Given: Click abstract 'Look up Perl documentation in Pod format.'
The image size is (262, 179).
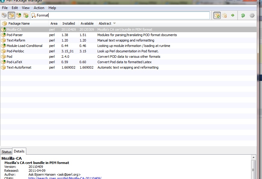Looking at the screenshot, I should (128, 51).
